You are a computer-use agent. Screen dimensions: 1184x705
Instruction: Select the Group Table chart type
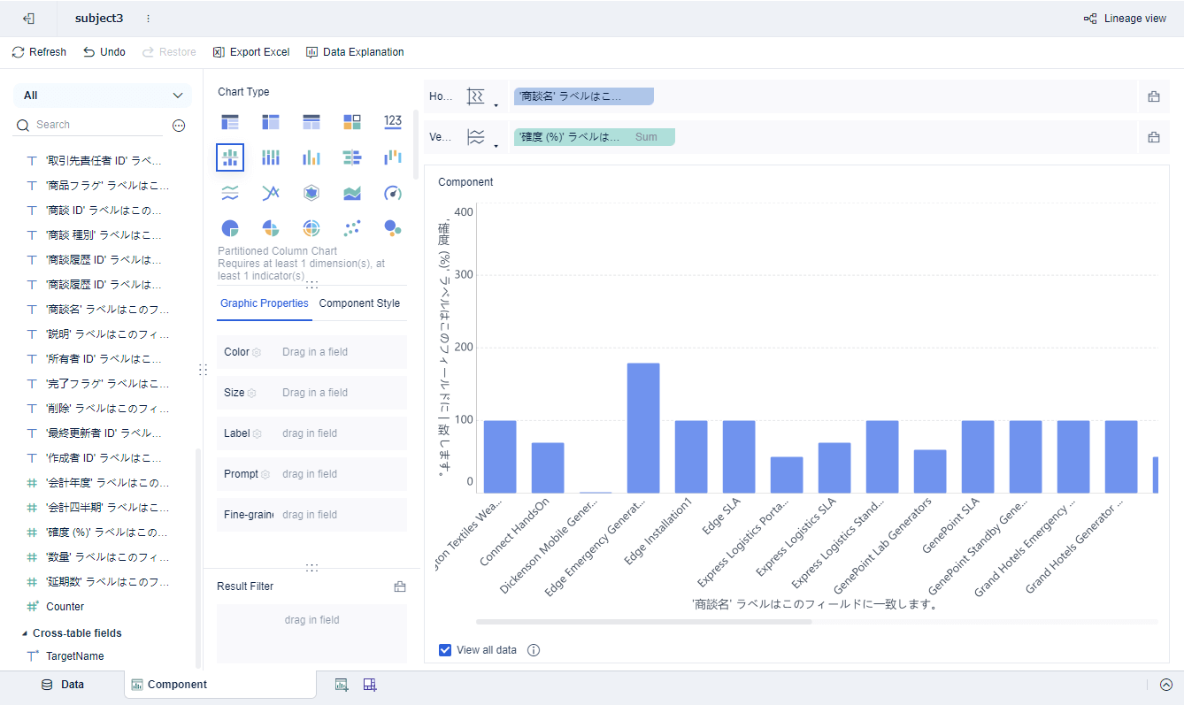pos(230,121)
